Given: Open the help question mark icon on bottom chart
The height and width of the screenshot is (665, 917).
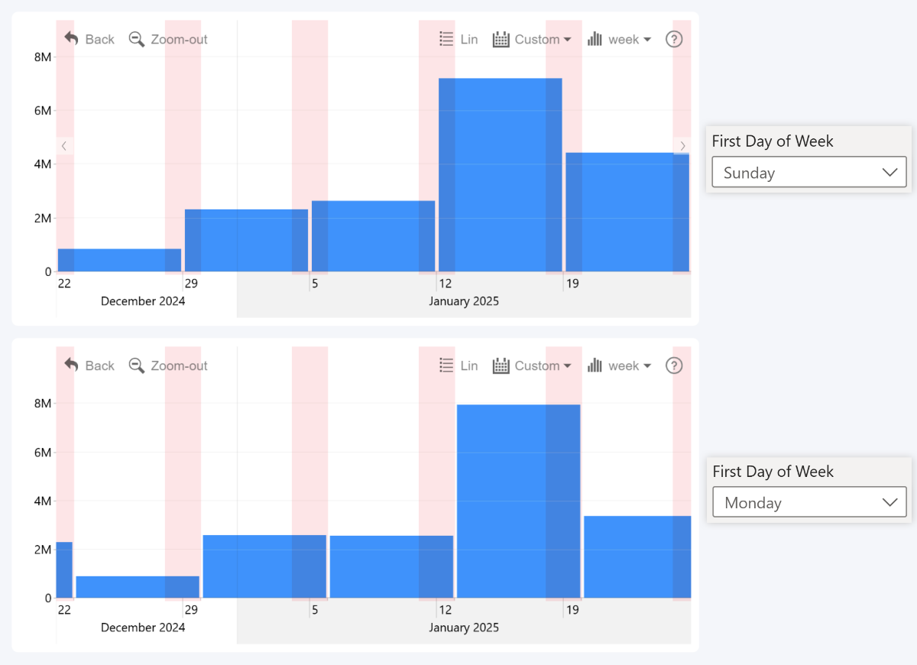Looking at the screenshot, I should 674,365.
